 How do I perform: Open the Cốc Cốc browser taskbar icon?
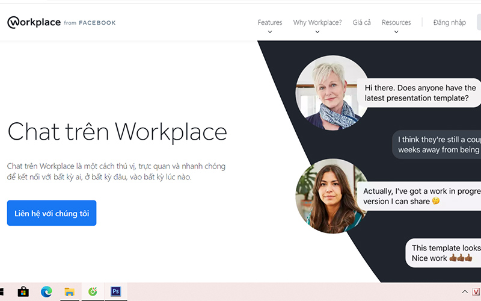tap(93, 291)
